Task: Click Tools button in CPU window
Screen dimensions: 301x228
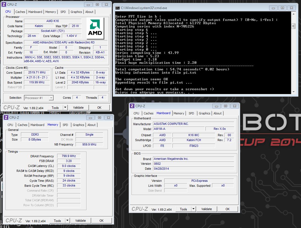Action: [x=55, y=108]
